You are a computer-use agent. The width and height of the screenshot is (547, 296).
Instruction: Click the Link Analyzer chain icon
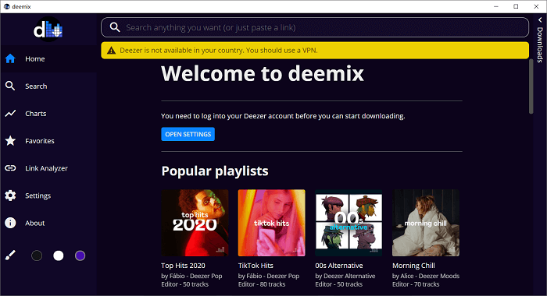coord(10,168)
